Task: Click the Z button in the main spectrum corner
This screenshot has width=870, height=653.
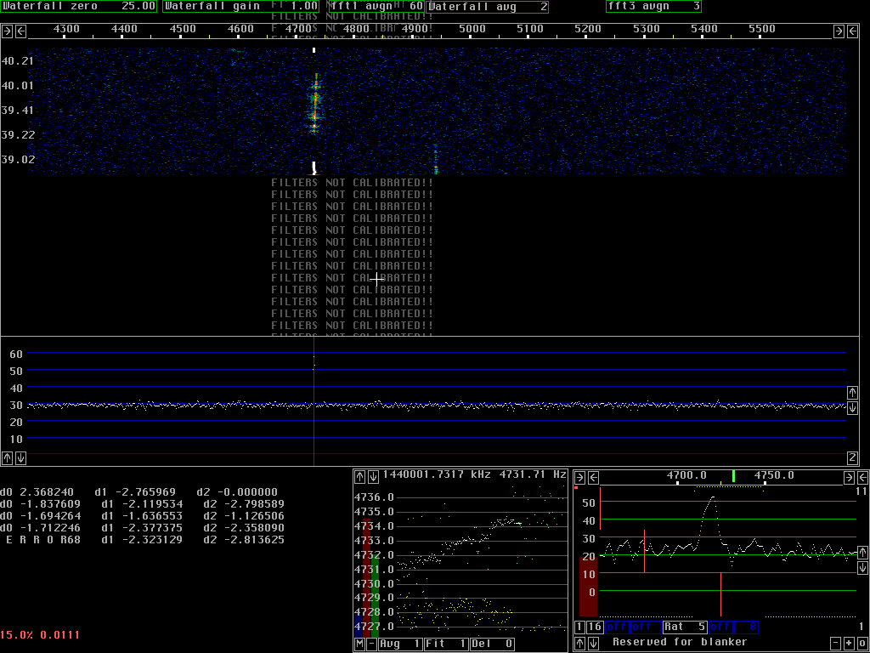Action: tap(853, 457)
